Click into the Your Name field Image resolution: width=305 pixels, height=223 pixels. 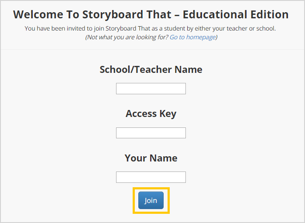tap(151, 177)
